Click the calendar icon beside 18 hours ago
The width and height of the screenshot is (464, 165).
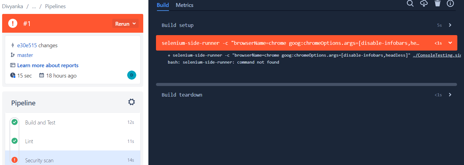42,75
